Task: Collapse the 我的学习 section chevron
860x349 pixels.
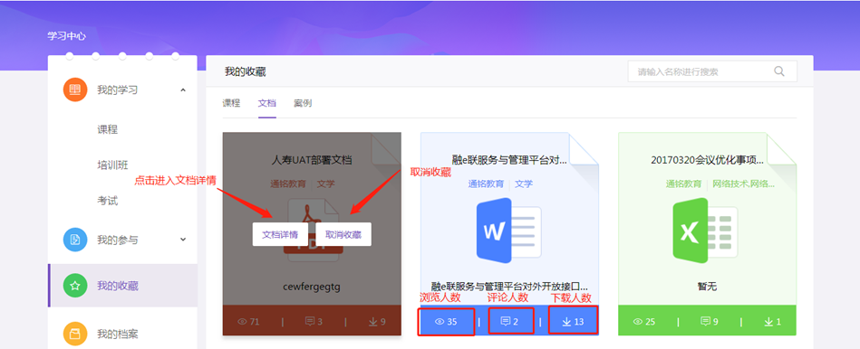Action: pos(183,90)
